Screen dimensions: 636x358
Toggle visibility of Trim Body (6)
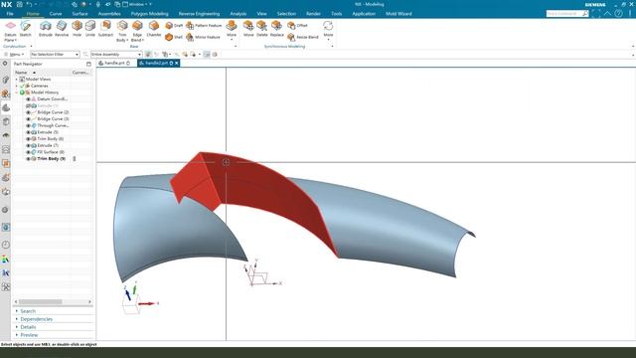tap(28, 139)
